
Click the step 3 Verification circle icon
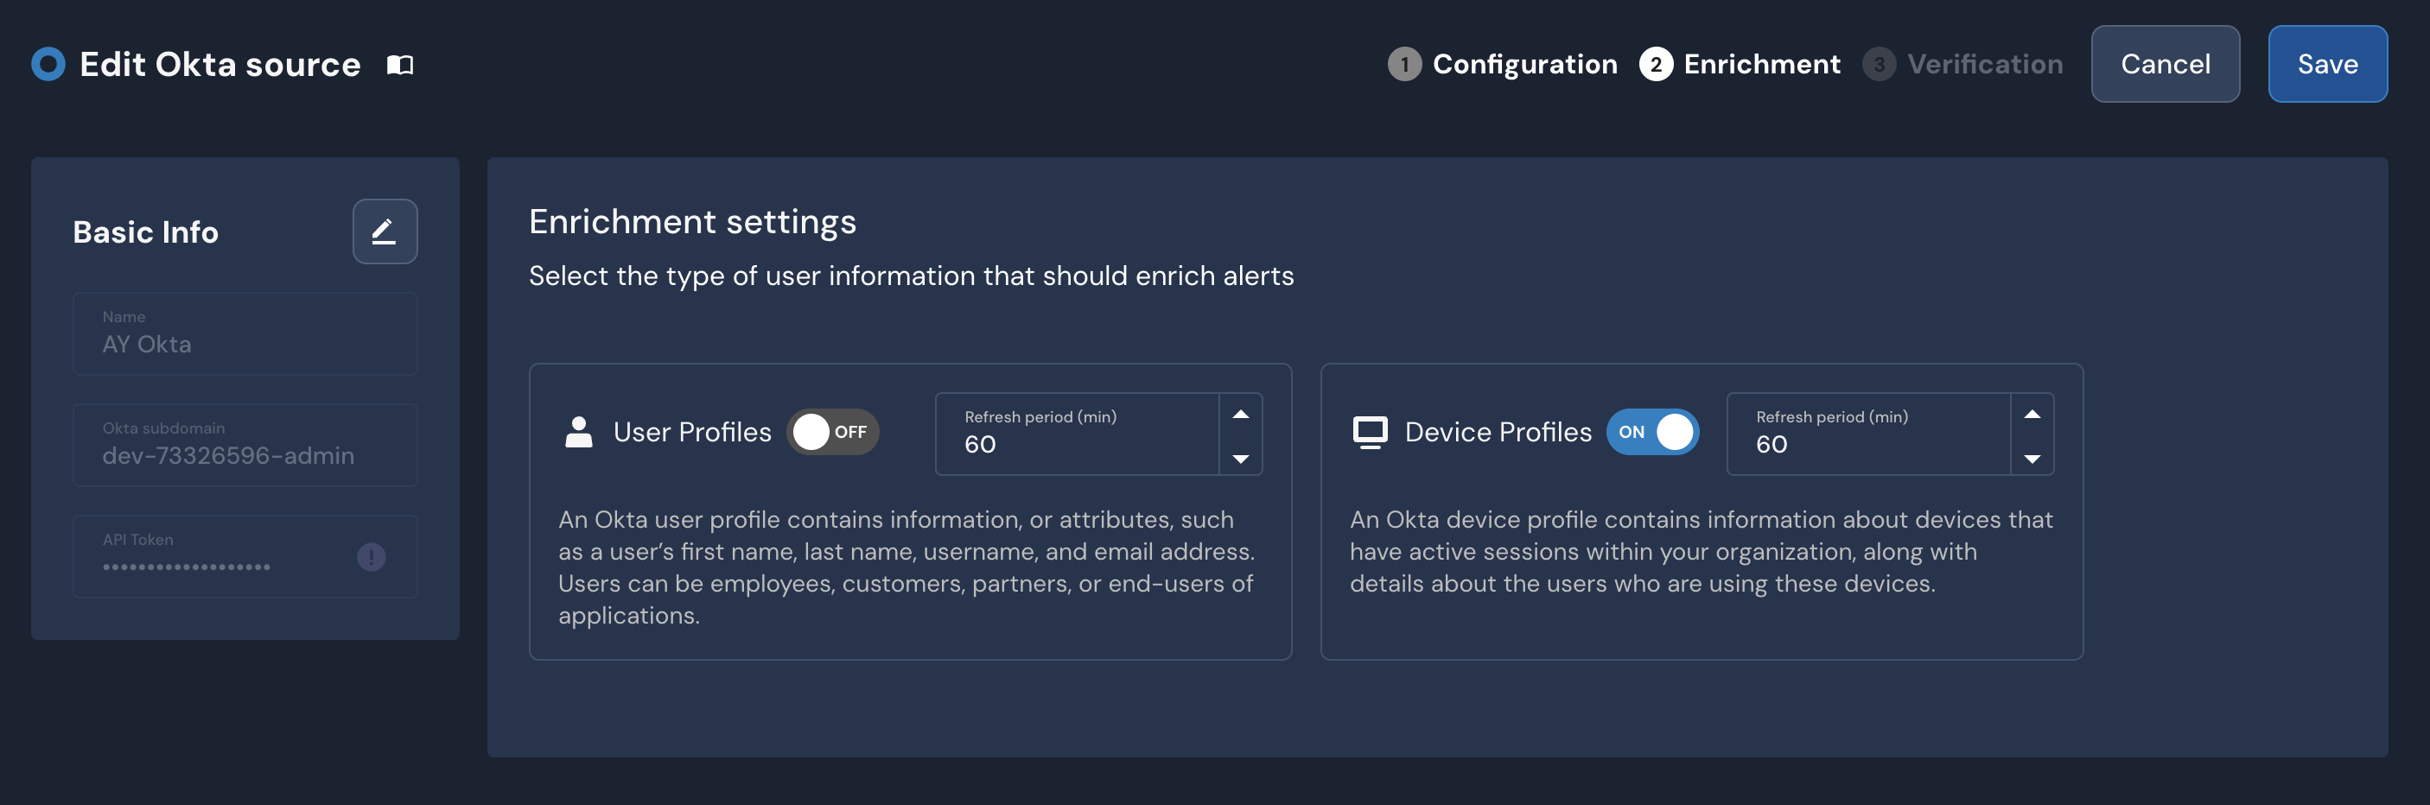click(x=1879, y=64)
